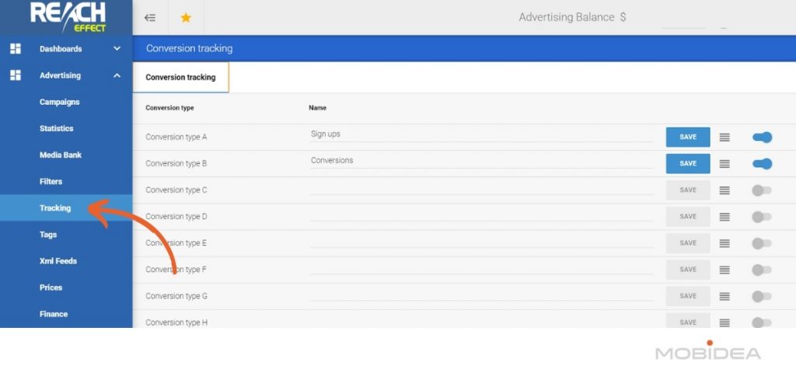Turn off the Conversion type B switch

click(x=762, y=163)
